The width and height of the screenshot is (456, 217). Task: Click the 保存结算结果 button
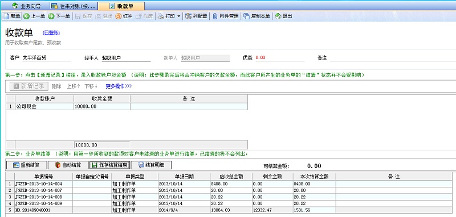(109, 165)
